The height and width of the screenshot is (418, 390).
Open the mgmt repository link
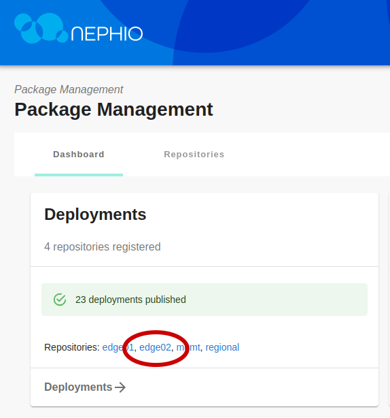coord(188,347)
